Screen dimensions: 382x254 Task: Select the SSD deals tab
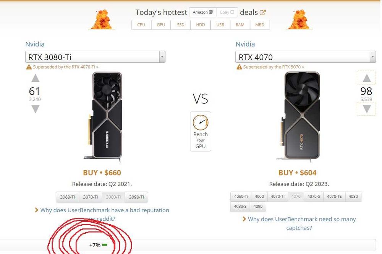[x=181, y=25]
